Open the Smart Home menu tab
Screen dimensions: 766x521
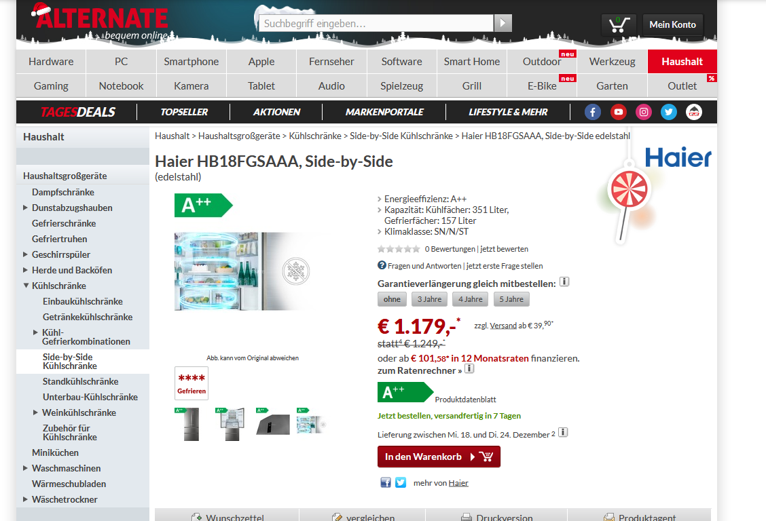tap(472, 62)
